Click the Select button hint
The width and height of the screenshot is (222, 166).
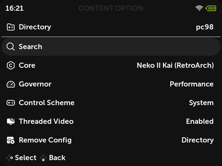coord(21,158)
